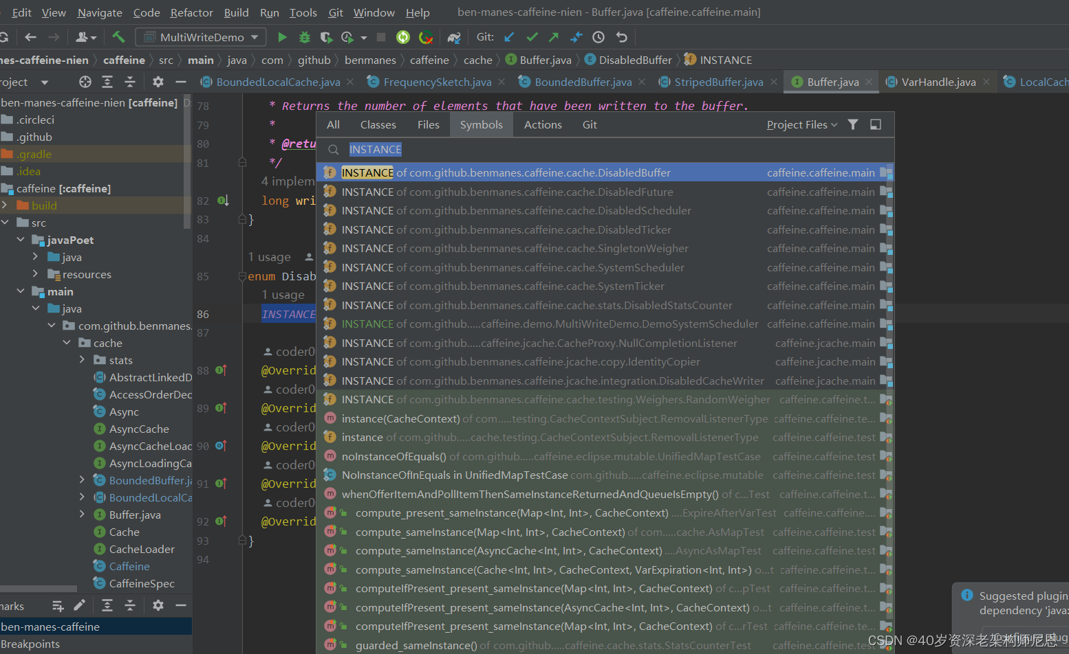Run the MultiWriteDemo configuration
The height and width of the screenshot is (654, 1069).
pyautogui.click(x=282, y=37)
